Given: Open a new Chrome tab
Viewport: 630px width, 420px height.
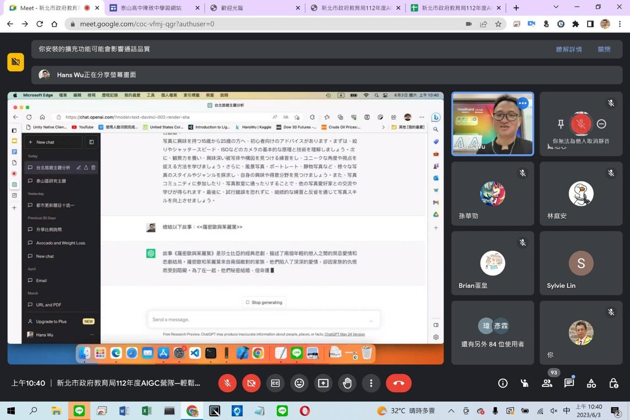Looking at the screenshot, I should [516, 8].
